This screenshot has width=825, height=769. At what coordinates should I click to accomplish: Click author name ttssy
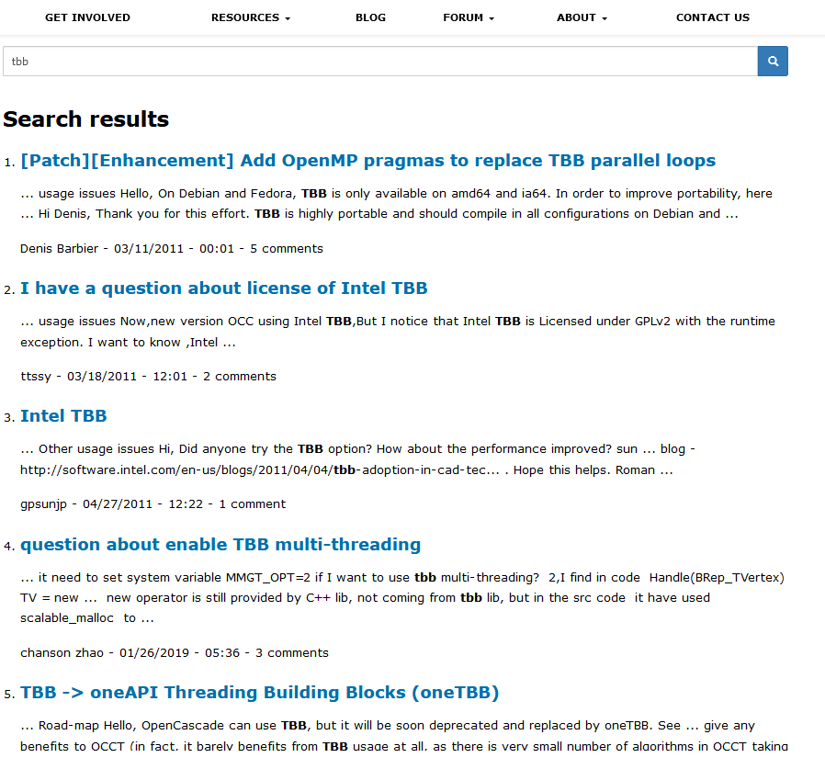pyautogui.click(x=39, y=377)
